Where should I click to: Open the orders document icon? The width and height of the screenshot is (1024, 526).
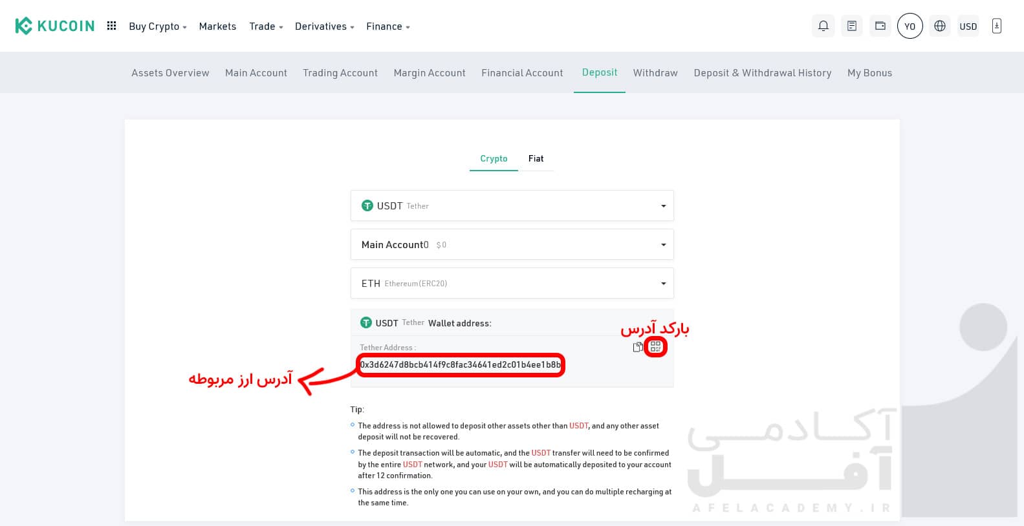(852, 26)
